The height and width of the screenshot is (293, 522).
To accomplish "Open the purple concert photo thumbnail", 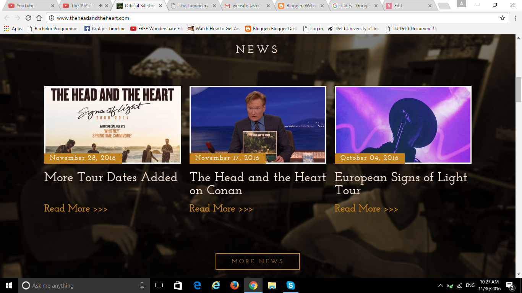I will click(x=403, y=124).
